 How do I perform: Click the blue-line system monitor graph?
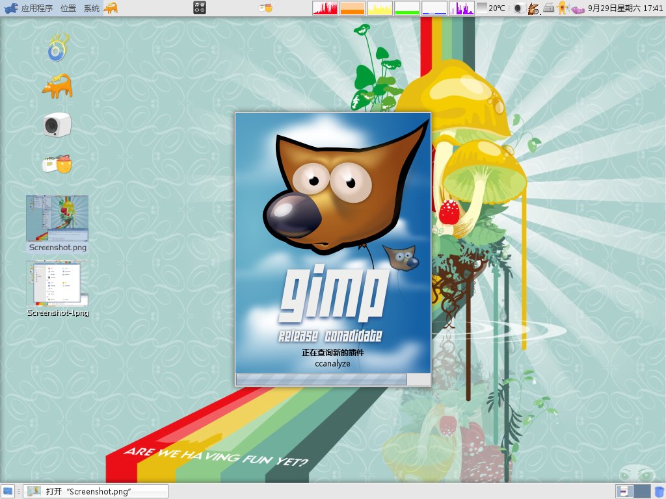[434, 8]
